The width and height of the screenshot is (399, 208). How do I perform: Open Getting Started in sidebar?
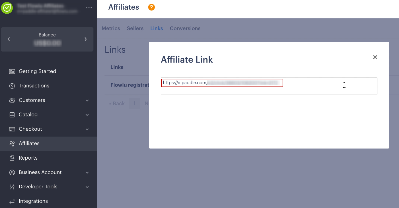(48, 71)
